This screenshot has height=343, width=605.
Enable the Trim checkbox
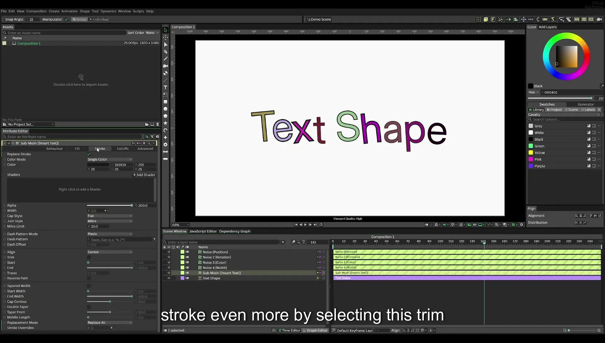(89, 257)
